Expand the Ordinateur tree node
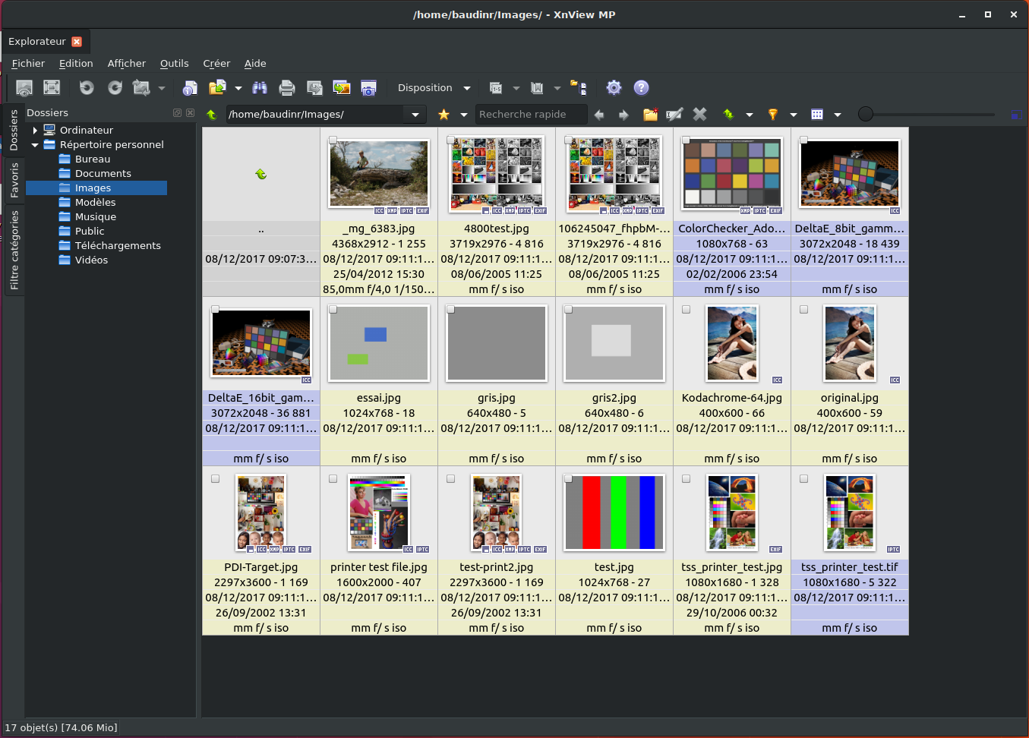 (35, 131)
